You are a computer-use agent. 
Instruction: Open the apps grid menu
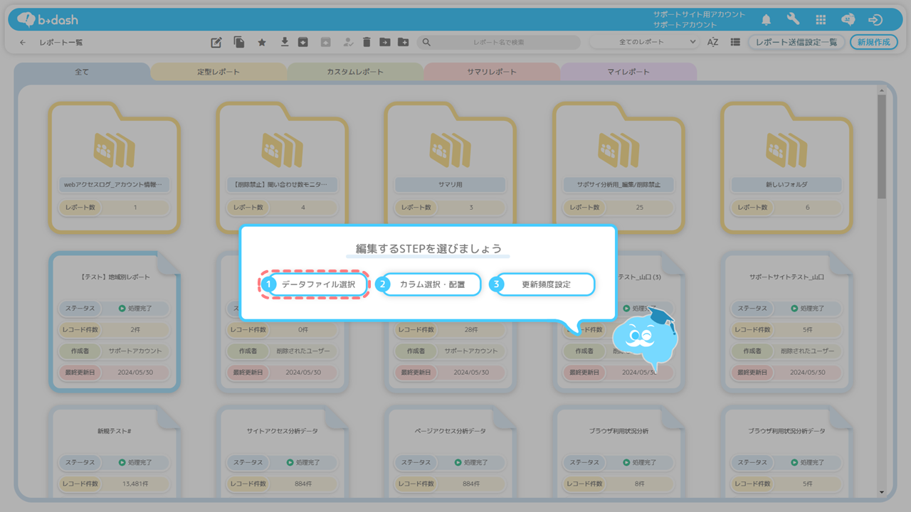coord(821,19)
